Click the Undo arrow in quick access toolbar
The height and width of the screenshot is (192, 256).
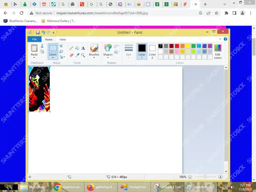pyautogui.click(x=43, y=32)
